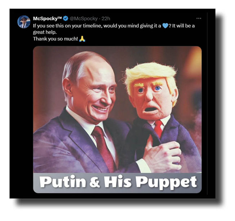
Task: Click McSpocky's profile avatar
Action: 24,22
